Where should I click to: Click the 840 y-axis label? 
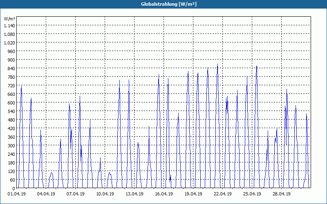coord(12,69)
